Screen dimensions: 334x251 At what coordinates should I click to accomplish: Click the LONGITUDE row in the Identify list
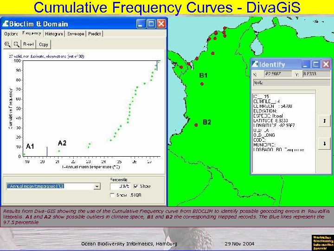click(274, 125)
